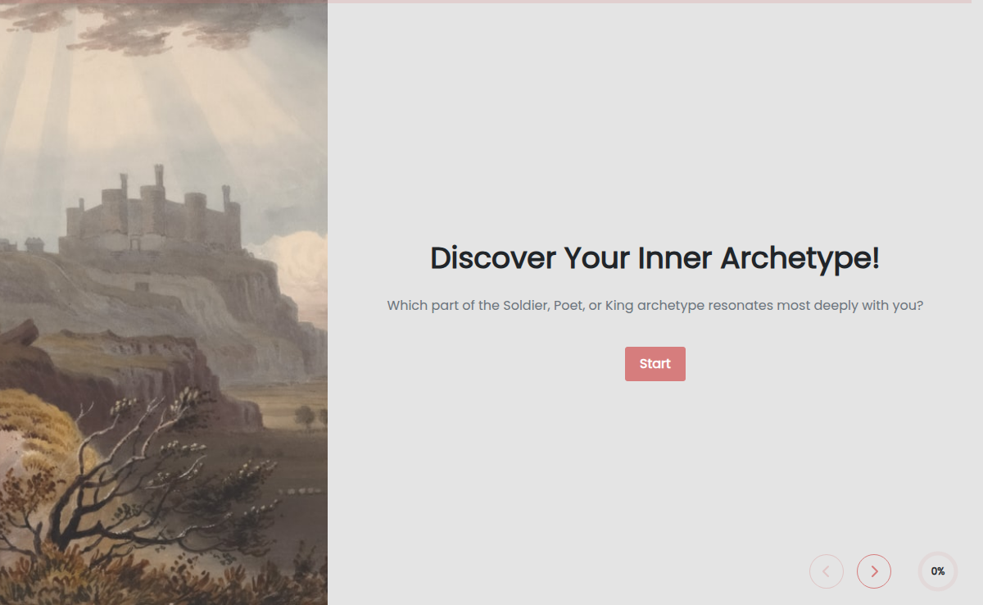The height and width of the screenshot is (605, 983).
Task: Click the word Discover in the heading
Action: click(x=493, y=258)
